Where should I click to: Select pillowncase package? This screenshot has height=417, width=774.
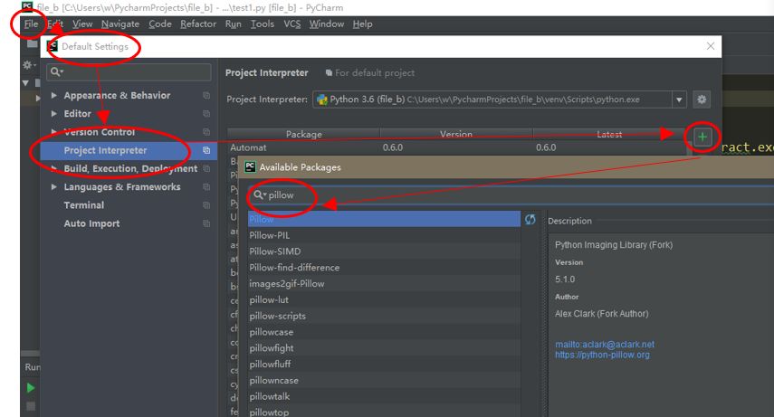tap(384, 381)
